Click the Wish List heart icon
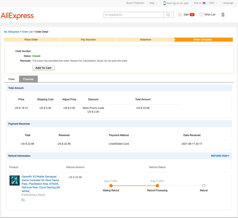238x218 pixels. coord(202,15)
